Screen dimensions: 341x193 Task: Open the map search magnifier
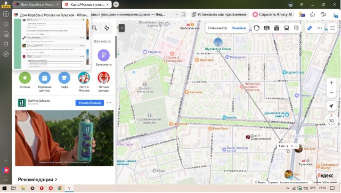click(94, 28)
